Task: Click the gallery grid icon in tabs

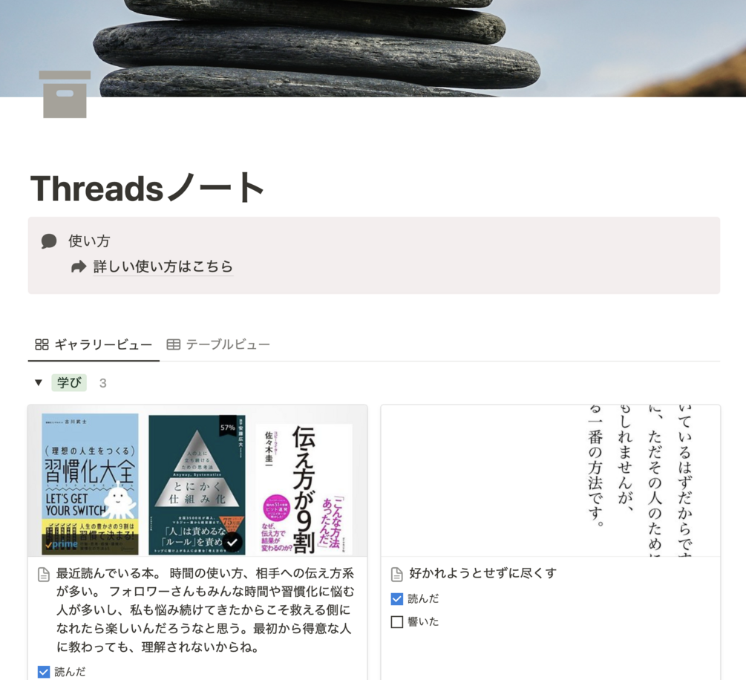Action: point(42,344)
